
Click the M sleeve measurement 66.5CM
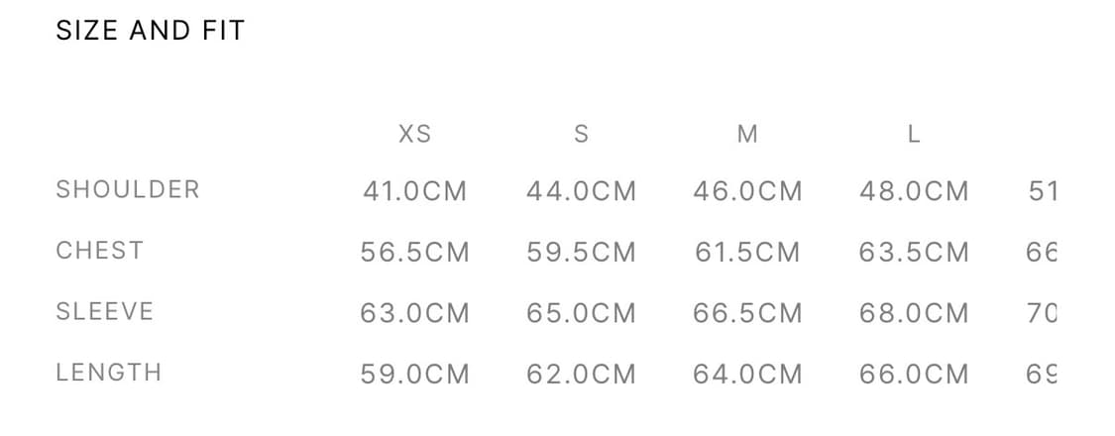(747, 314)
